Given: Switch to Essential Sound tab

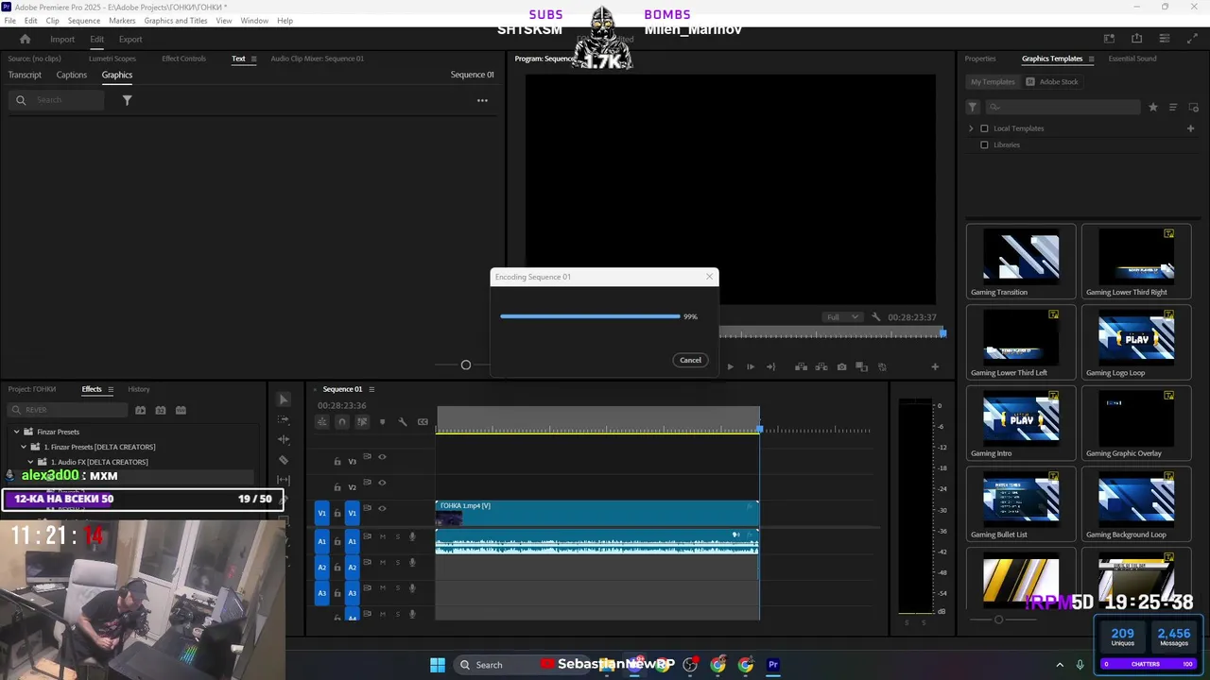Looking at the screenshot, I should pyautogui.click(x=1132, y=59).
